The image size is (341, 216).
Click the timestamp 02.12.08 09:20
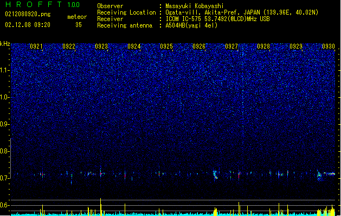(x=28, y=25)
